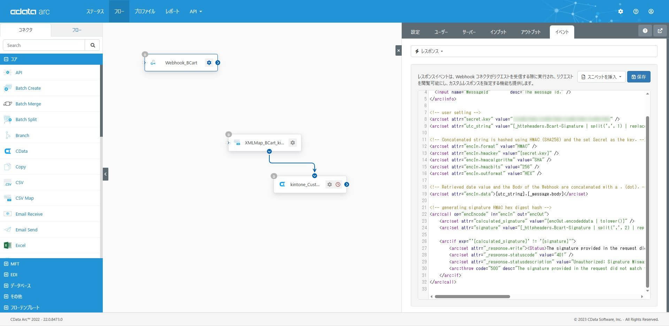
Task: Close the connector settings panel
Action: click(399, 51)
